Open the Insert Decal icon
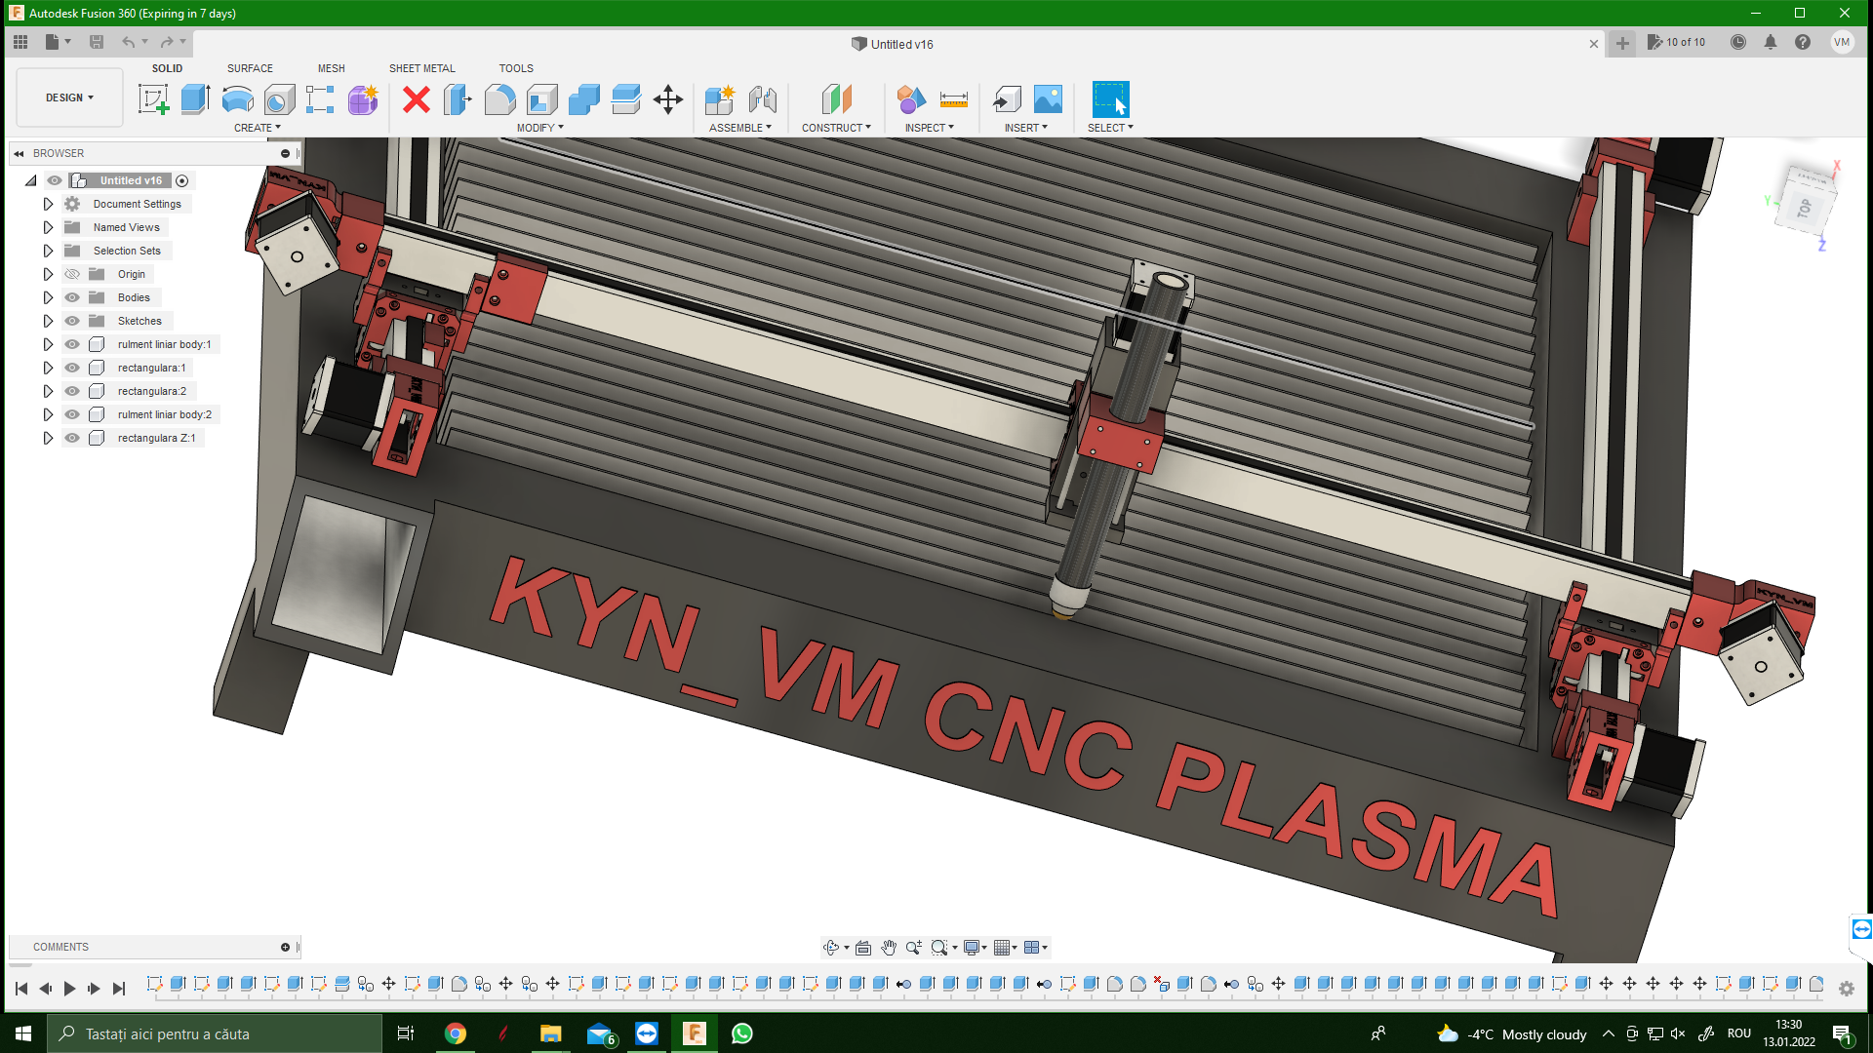 1048,98
